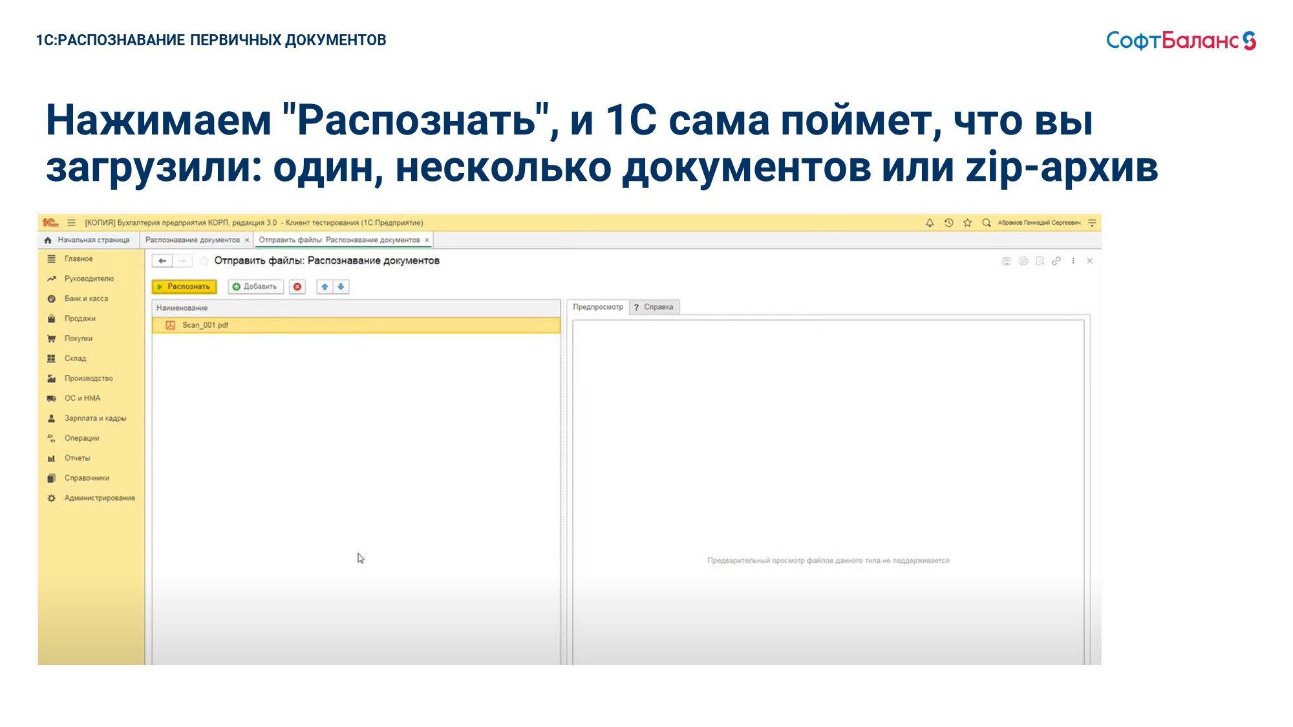
Task: Select the Отправить файлы: Распознавание документов tab
Action: [x=339, y=240]
